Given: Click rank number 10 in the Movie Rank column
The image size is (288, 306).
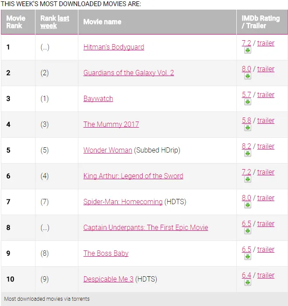Looking at the screenshot, I should [10, 279].
